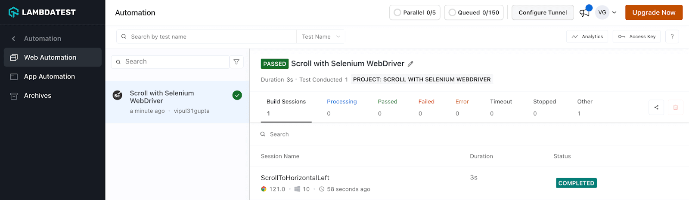The image size is (689, 200).
Task: Click the Search by test name field
Action: point(207,36)
